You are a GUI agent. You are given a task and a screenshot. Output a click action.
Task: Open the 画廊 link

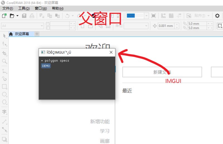tap(105, 141)
